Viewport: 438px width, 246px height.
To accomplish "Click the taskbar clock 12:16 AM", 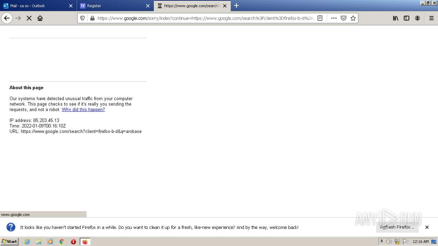I will point(421,242).
